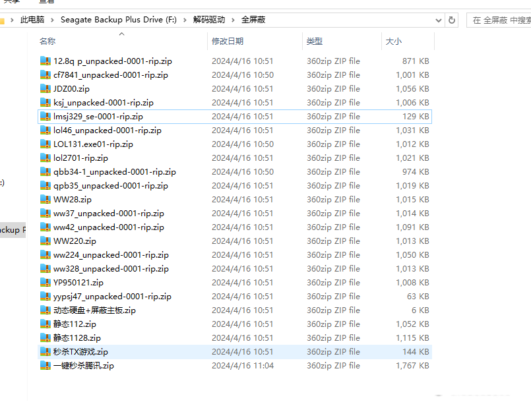Click date 2024/4/16 11:04 cell
Viewport: 531px width, 408px height.
click(x=243, y=366)
